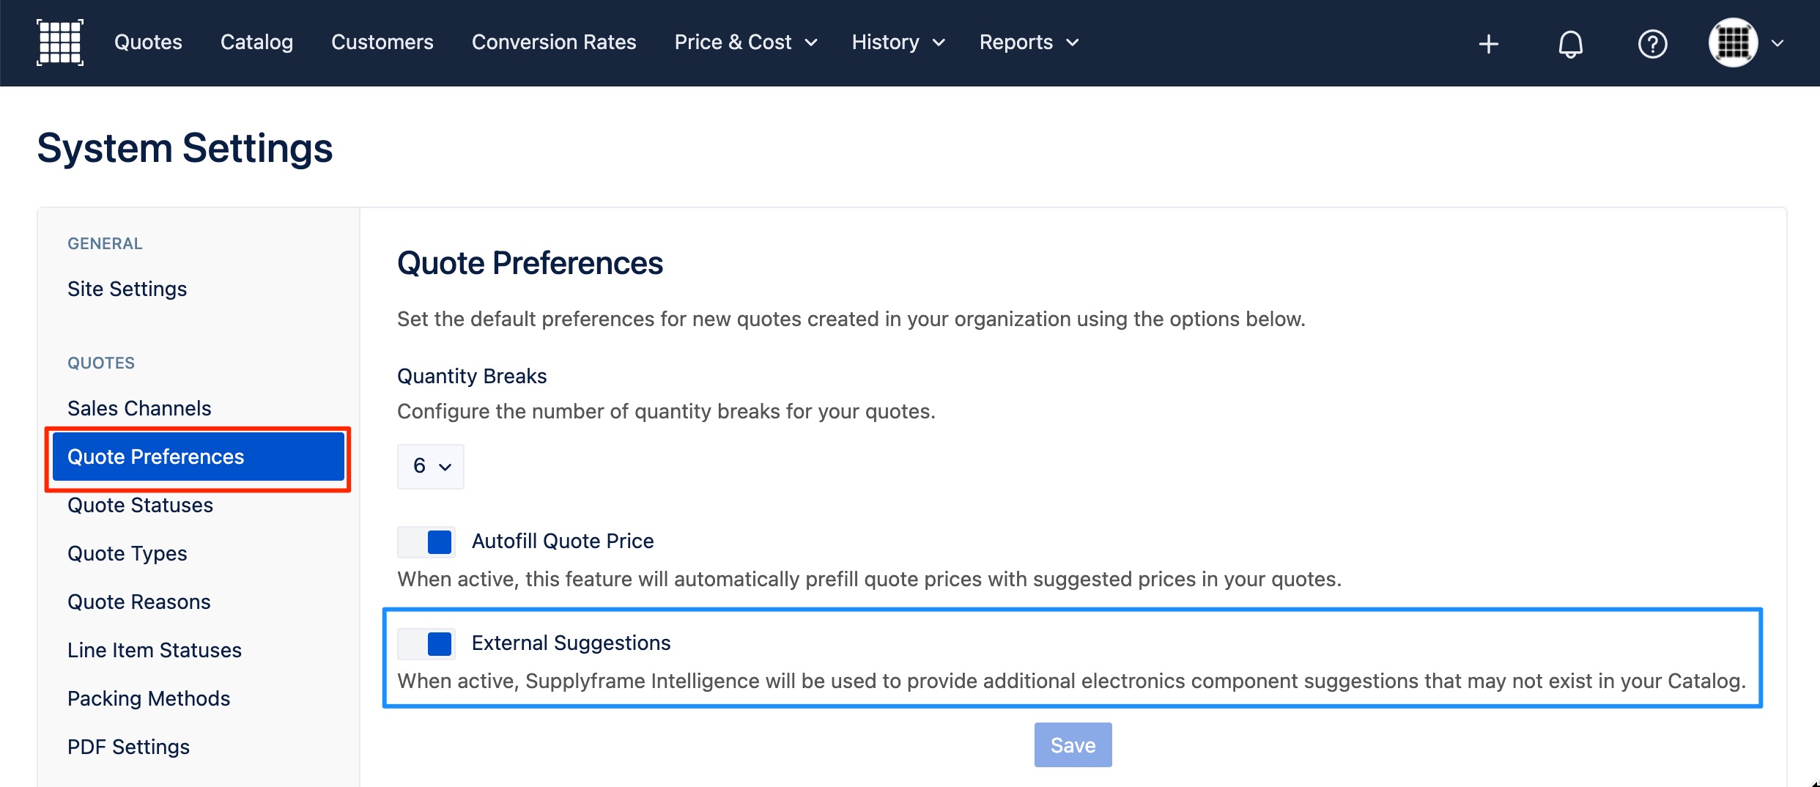Click the user avatar icon

pyautogui.click(x=1733, y=43)
